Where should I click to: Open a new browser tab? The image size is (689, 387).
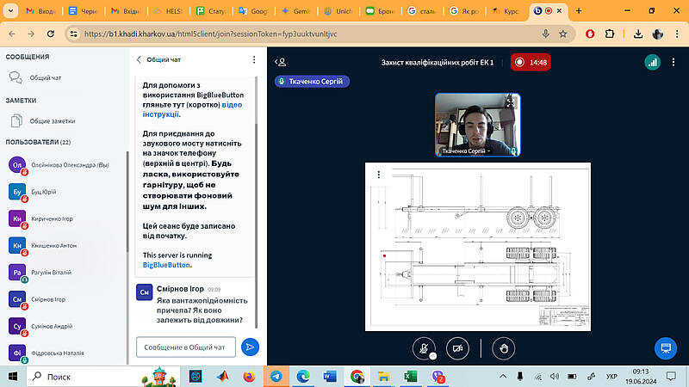point(579,11)
